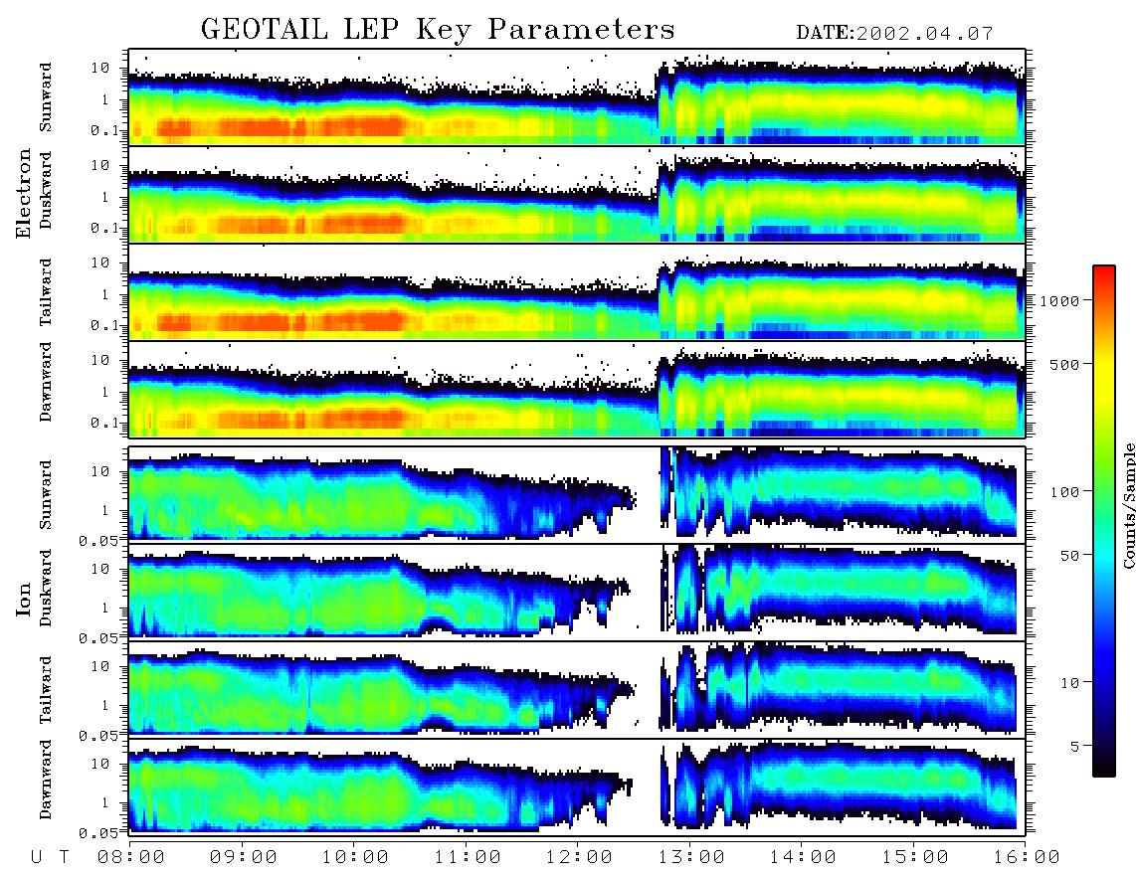Click the Ion Dawnward spectrogram panel

pos(577,787)
